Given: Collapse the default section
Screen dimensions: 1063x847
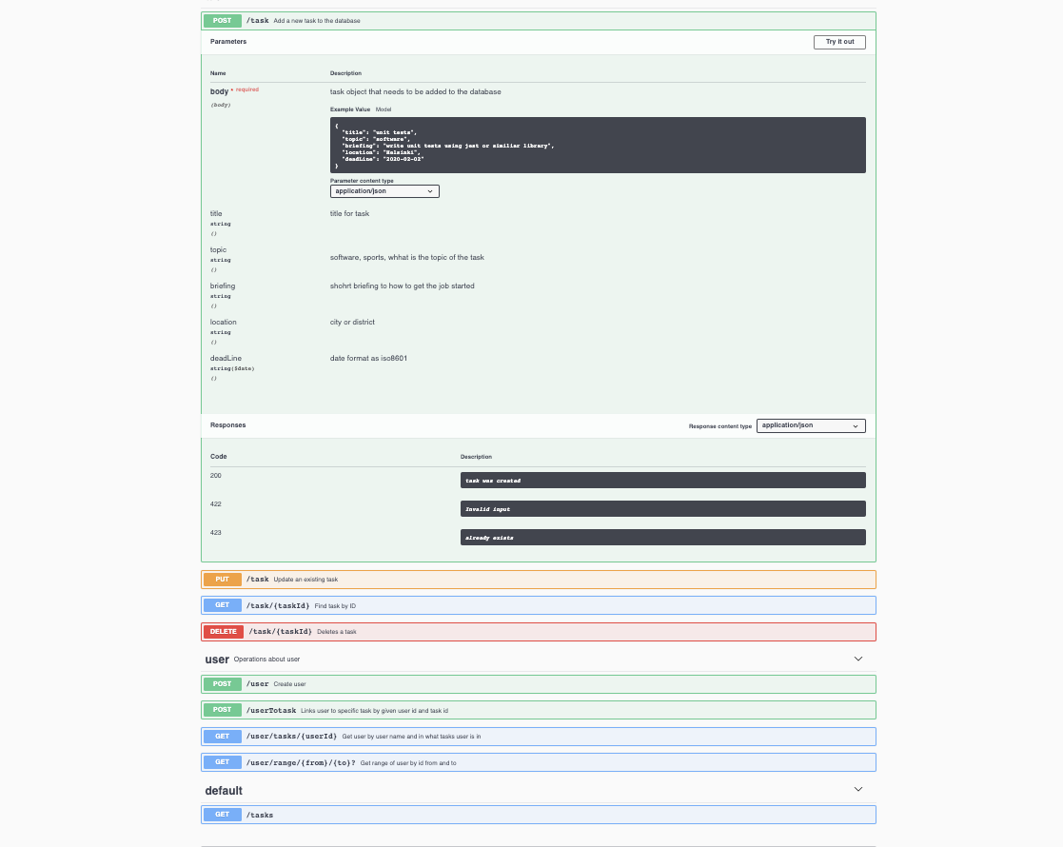Looking at the screenshot, I should pyautogui.click(x=857, y=789).
